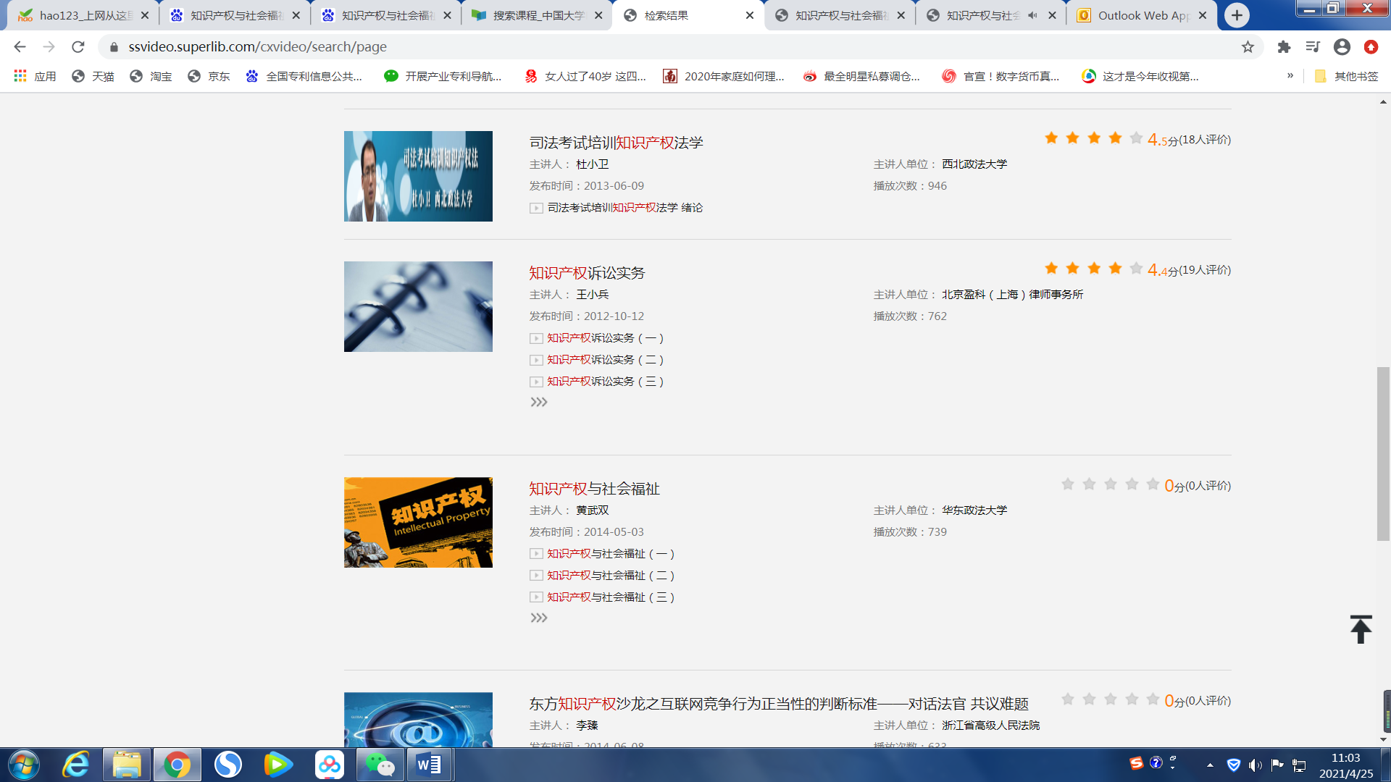The width and height of the screenshot is (1391, 782).
Task: Open Baidu Netdisk from the taskbar
Action: [x=329, y=765]
